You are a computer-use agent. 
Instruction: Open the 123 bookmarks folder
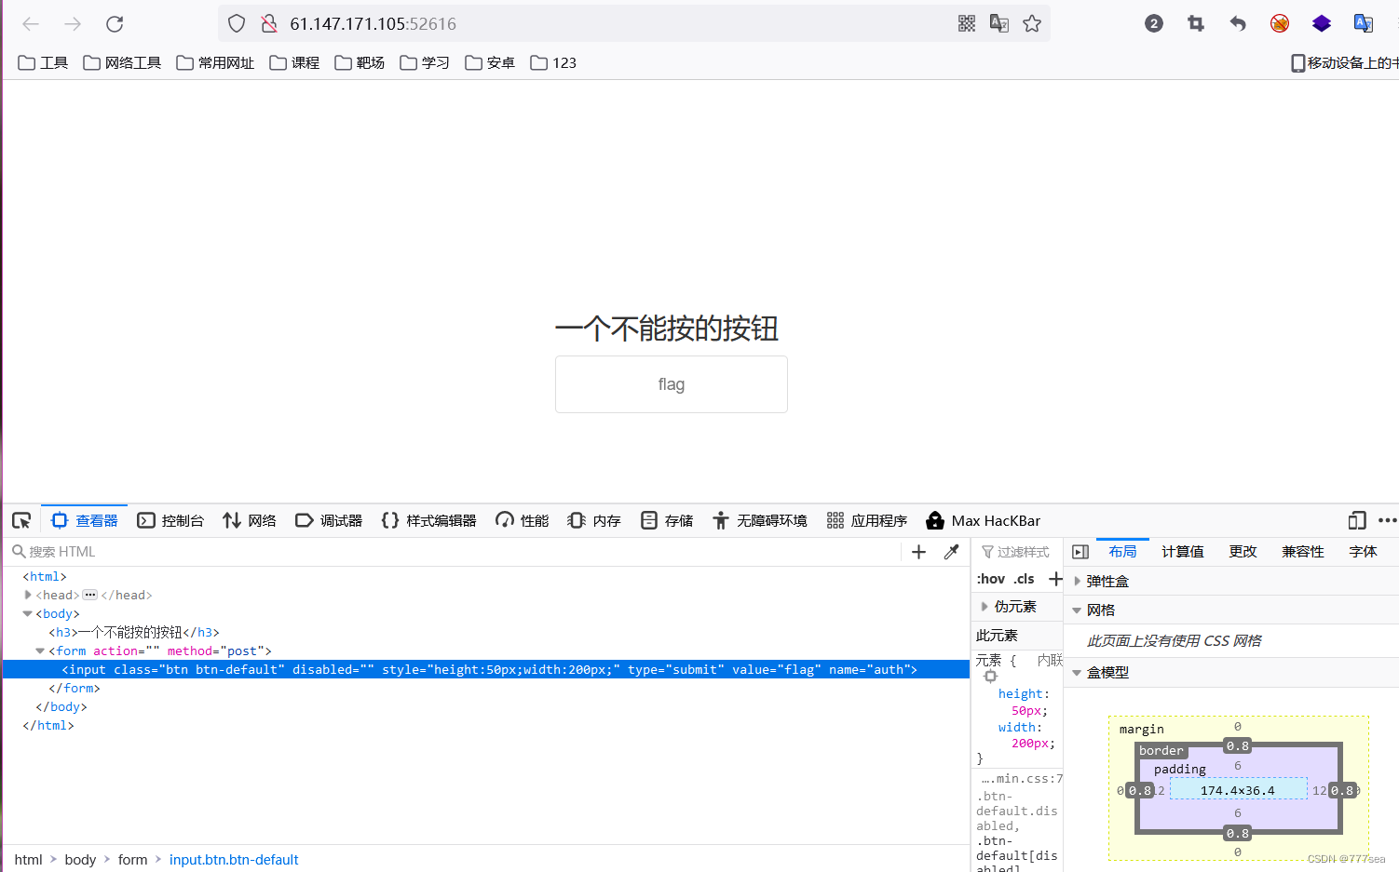point(553,62)
